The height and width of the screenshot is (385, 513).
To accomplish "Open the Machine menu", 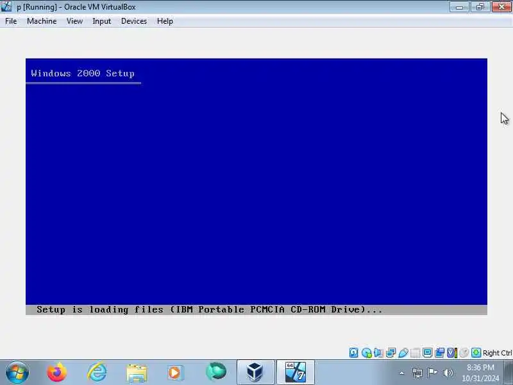I will pyautogui.click(x=42, y=21).
